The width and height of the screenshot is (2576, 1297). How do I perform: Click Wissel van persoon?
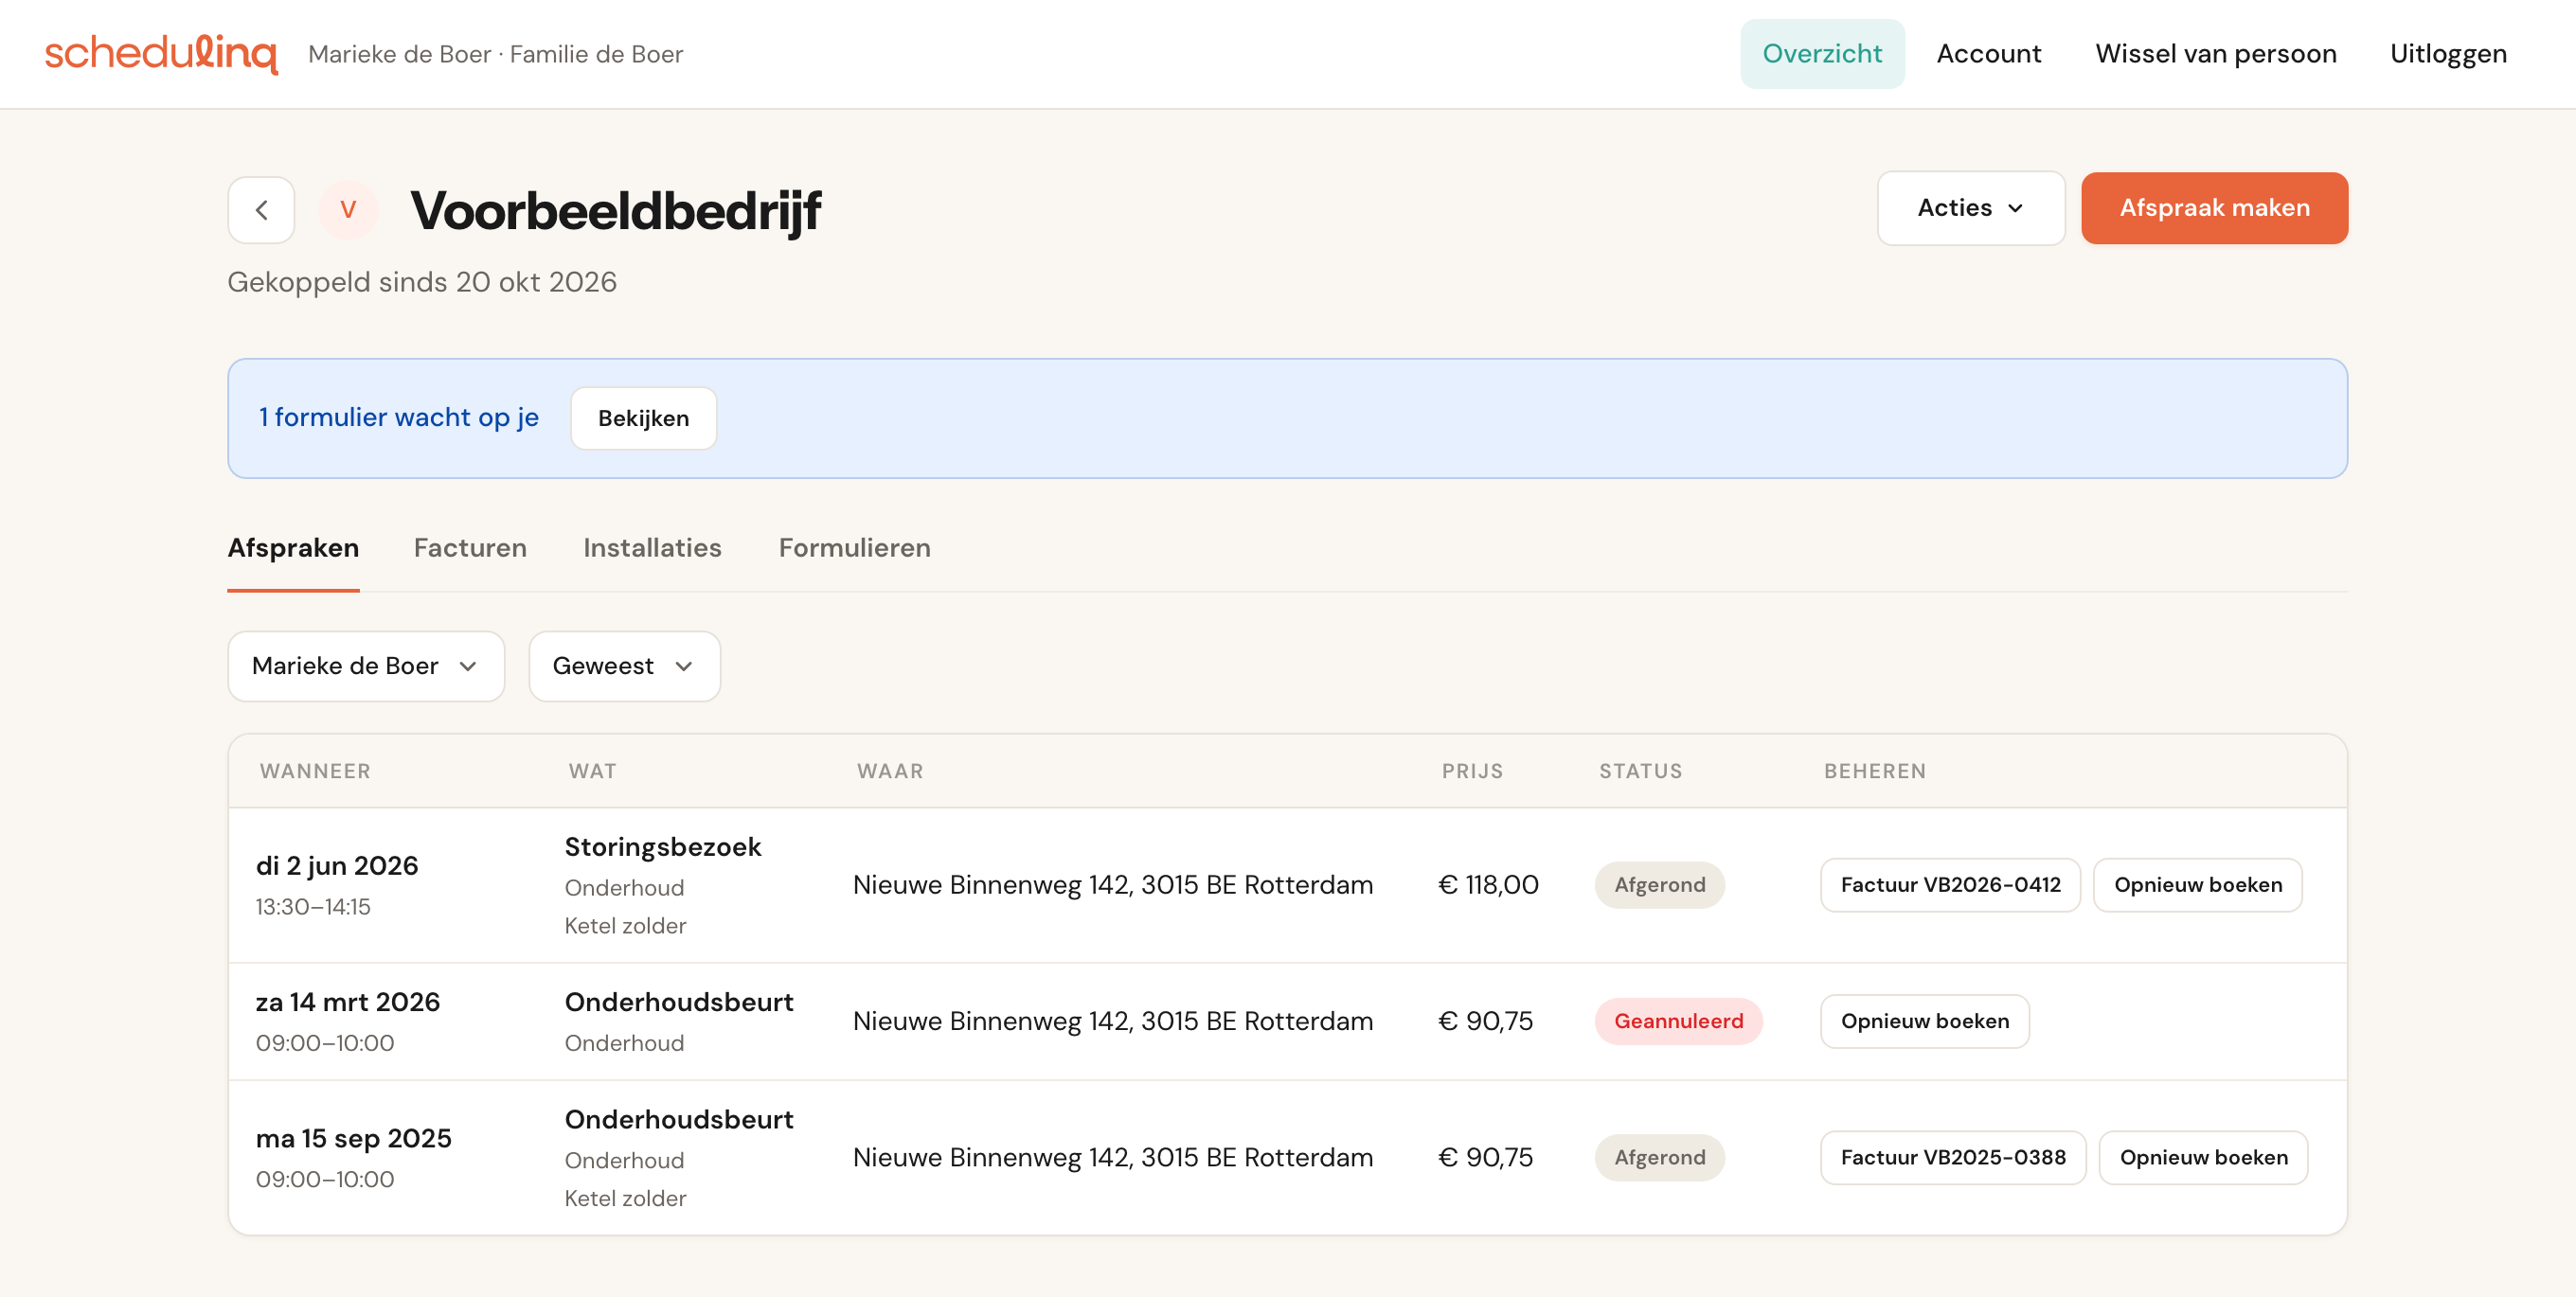[x=2215, y=54]
